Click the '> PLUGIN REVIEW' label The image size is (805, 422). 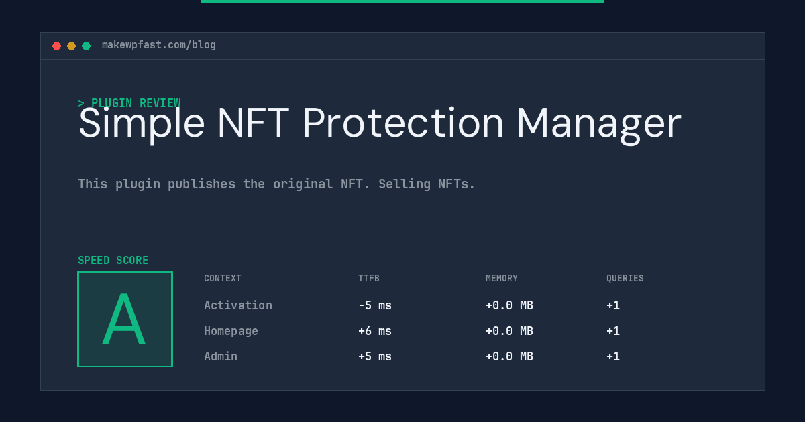pos(129,103)
